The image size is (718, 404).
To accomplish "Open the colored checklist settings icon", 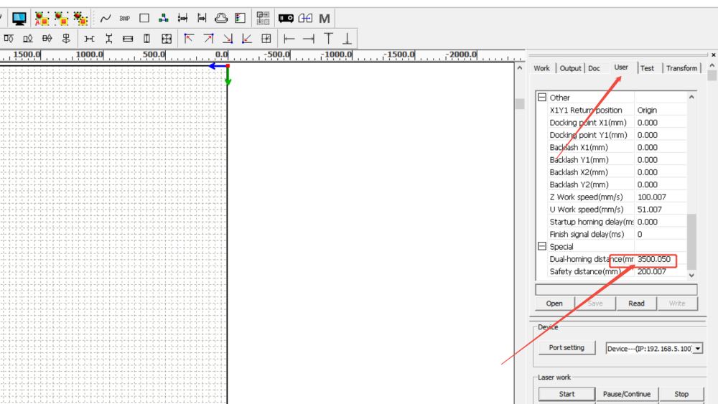I will pos(241,19).
